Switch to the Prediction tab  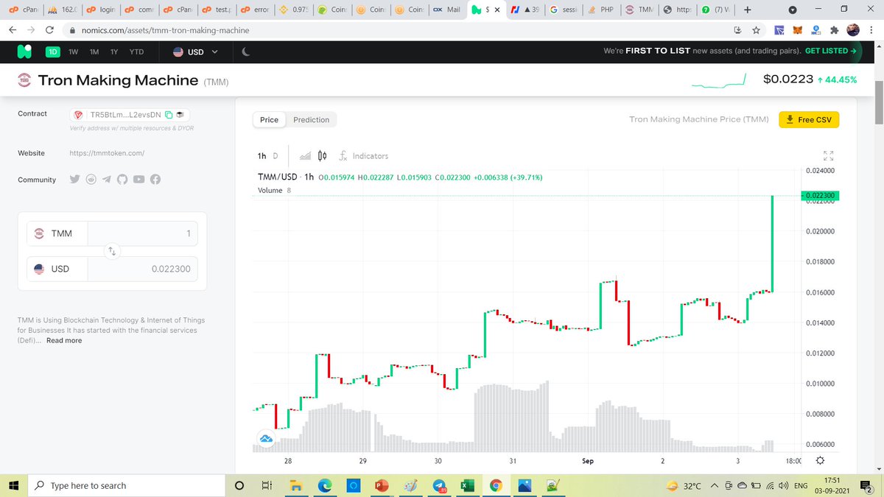point(311,119)
